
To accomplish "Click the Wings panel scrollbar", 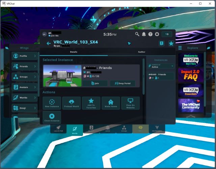I will 38,74.
